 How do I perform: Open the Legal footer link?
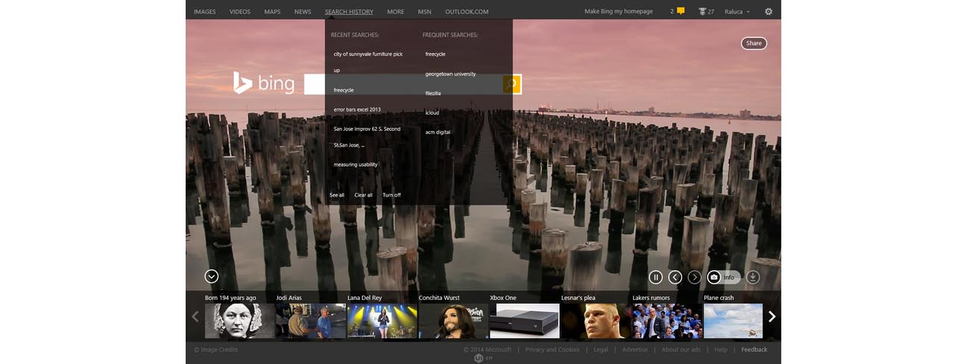(601, 349)
